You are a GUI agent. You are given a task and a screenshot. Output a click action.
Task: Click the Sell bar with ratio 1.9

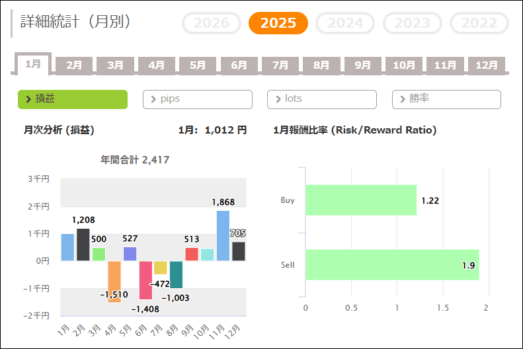tap(391, 265)
